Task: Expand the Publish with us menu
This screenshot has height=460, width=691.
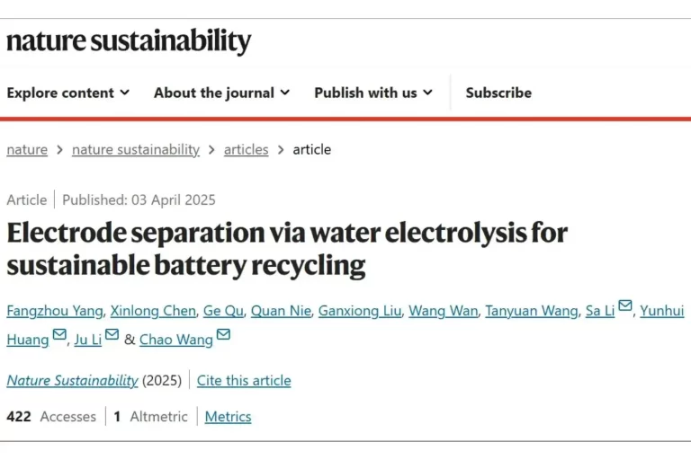Action: pyautogui.click(x=372, y=93)
